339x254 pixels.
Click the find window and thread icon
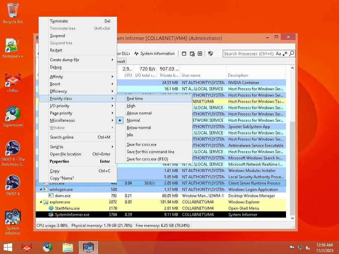click(192, 54)
